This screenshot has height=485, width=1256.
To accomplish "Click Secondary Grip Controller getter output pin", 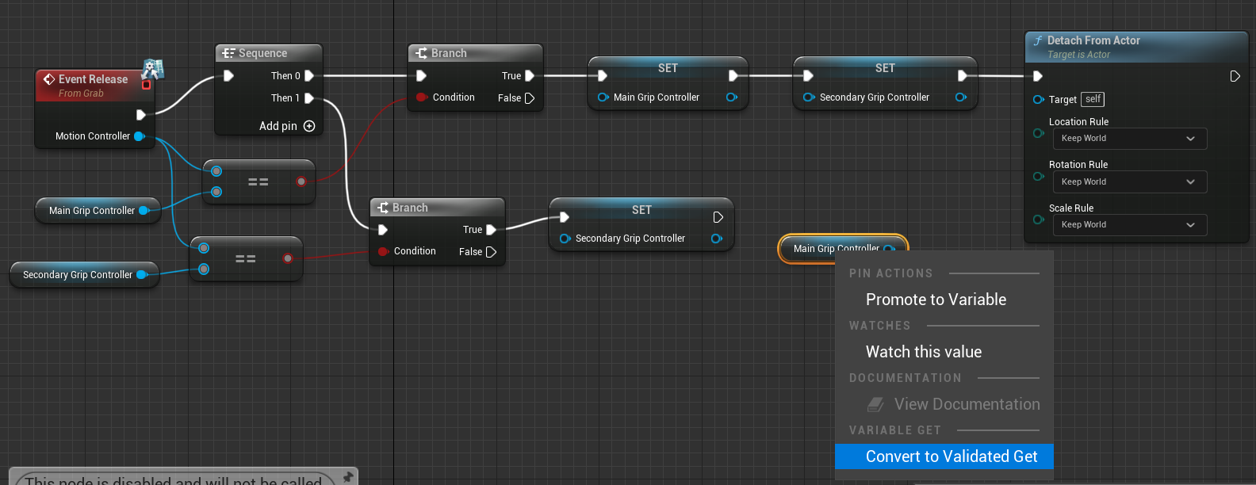I will click(x=142, y=275).
